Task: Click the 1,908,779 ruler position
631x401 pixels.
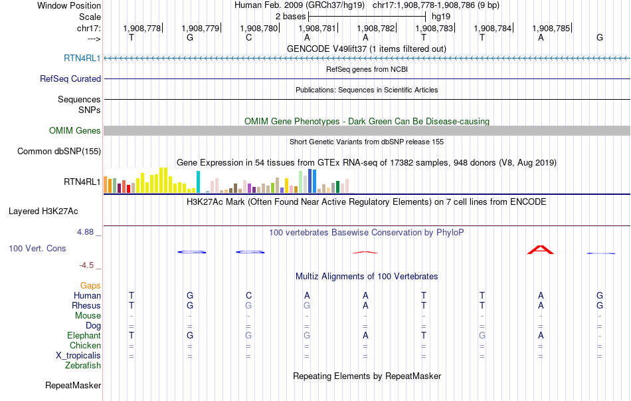Action: click(x=201, y=28)
